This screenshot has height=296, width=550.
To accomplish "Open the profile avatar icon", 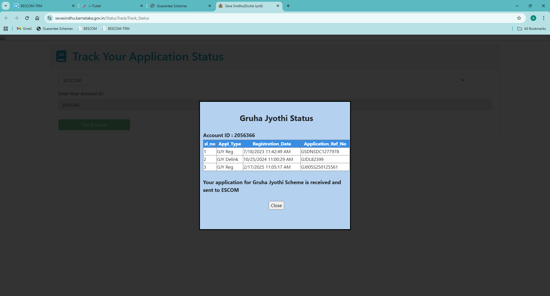I will click(x=533, y=18).
